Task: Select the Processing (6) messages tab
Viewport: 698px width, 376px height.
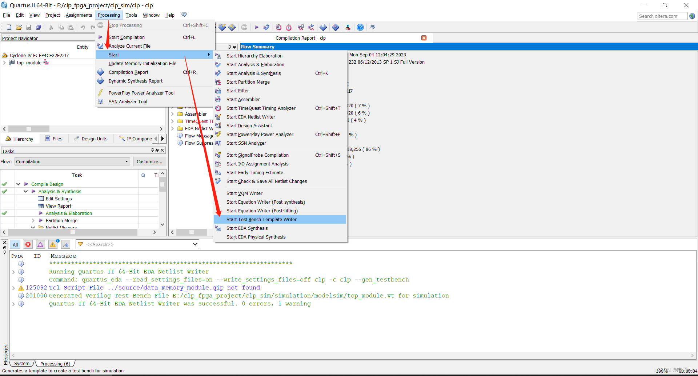Action: pyautogui.click(x=55, y=364)
